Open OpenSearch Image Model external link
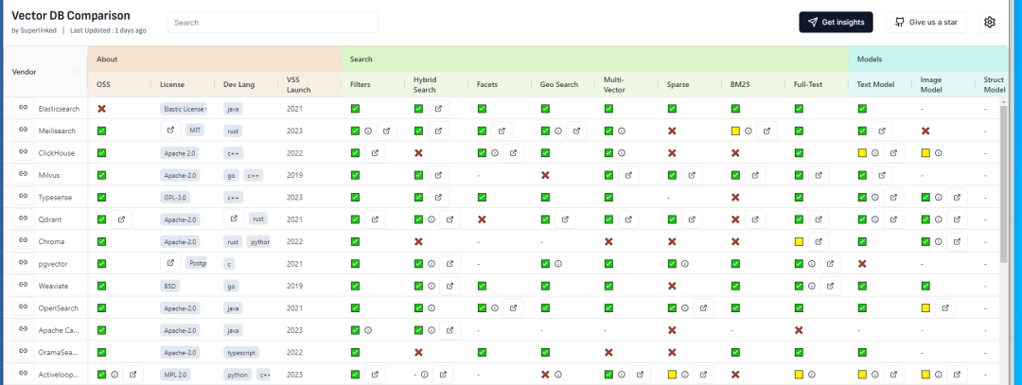This screenshot has width=1022, height=385. click(945, 307)
